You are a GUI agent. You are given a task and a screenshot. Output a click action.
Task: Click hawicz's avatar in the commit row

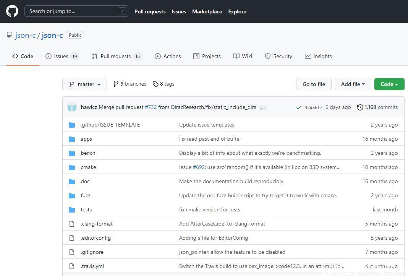[72, 107]
